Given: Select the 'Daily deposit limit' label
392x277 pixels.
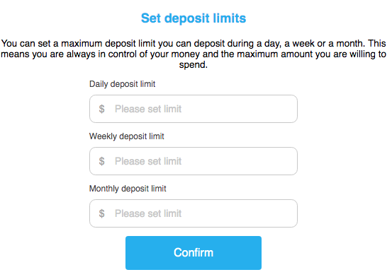Looking at the screenshot, I should (x=122, y=84).
